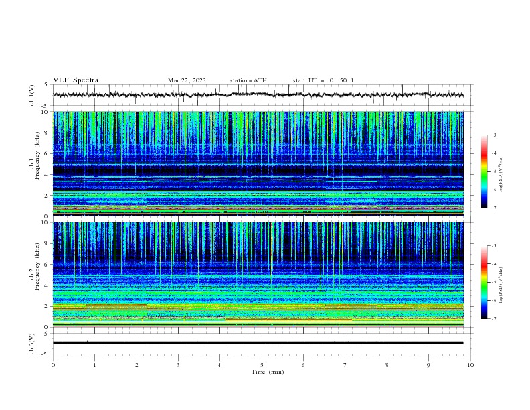The image size is (530, 410).
Task: Click the "9" tick on Time axis
Action: point(428,365)
